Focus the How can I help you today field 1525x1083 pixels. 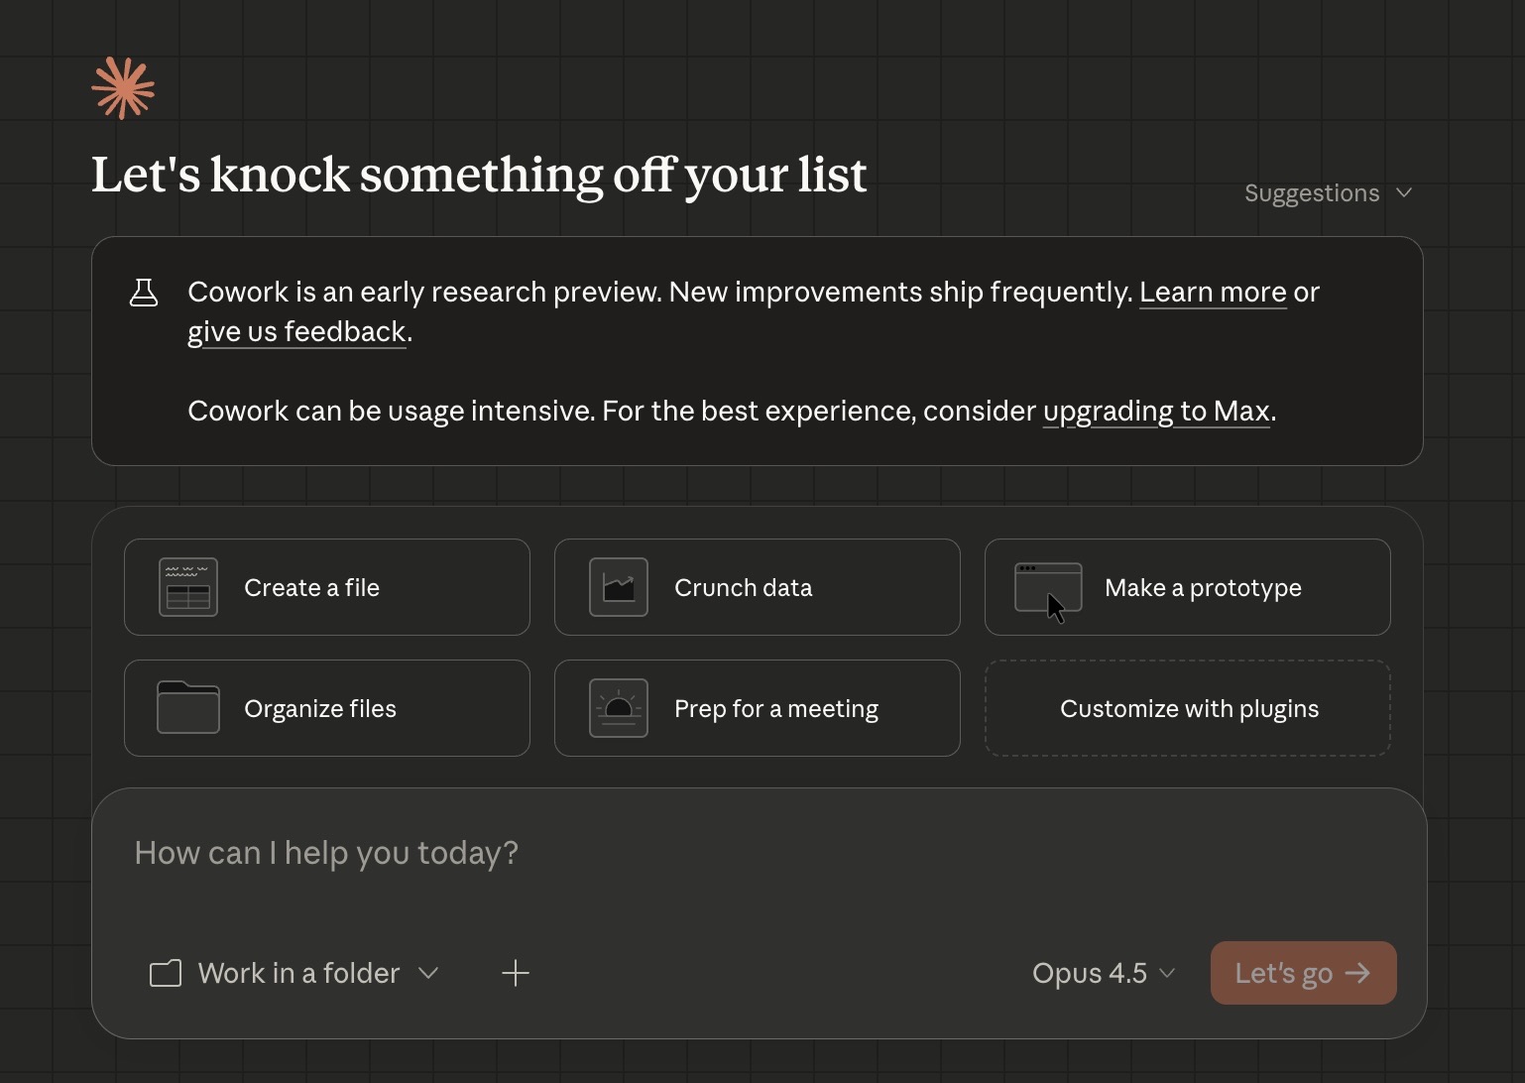[x=760, y=854]
